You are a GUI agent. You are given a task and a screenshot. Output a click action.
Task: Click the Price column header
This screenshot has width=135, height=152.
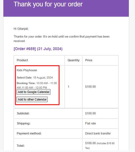(x=89, y=60)
